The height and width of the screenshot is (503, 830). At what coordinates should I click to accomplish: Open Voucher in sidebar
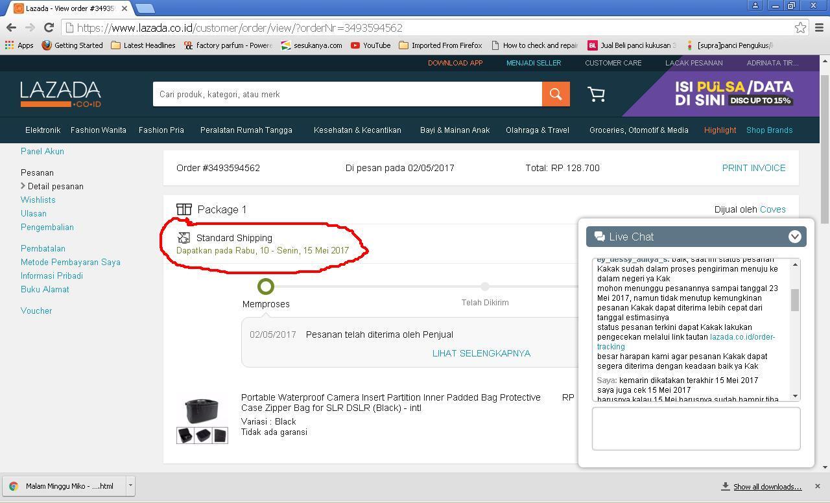36,311
